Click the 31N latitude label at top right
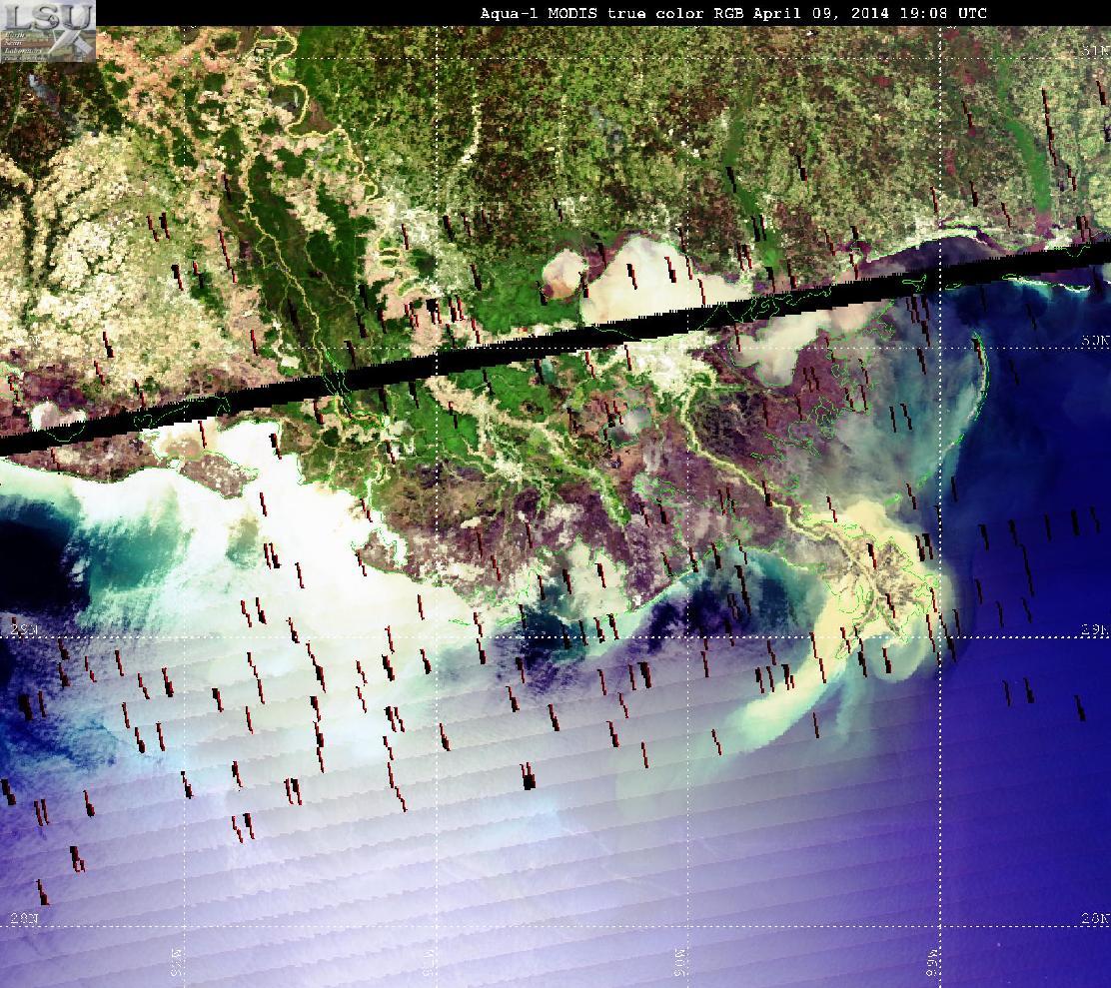Viewport: 1111px width, 988px height. pyautogui.click(x=1095, y=51)
